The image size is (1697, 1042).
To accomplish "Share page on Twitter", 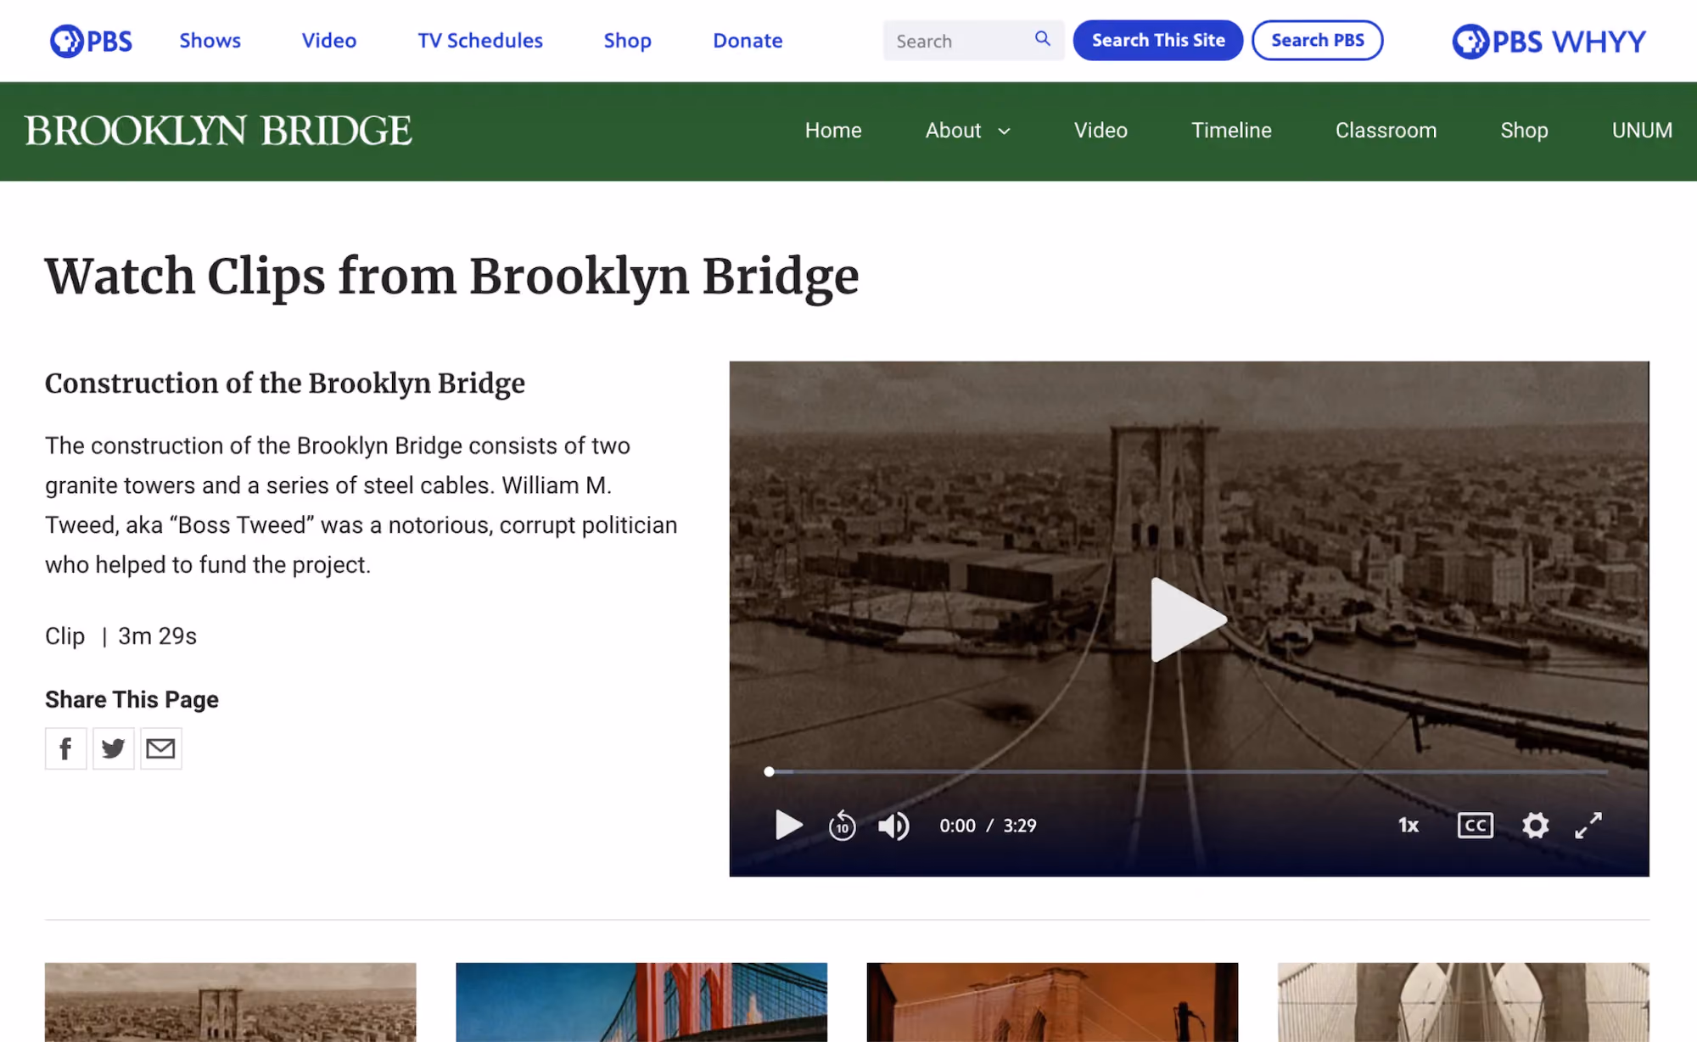I will click(113, 748).
